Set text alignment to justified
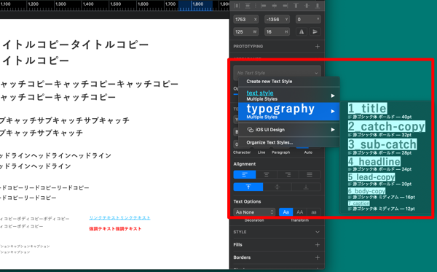Viewport: 437px width, 272px height. click(x=310, y=174)
